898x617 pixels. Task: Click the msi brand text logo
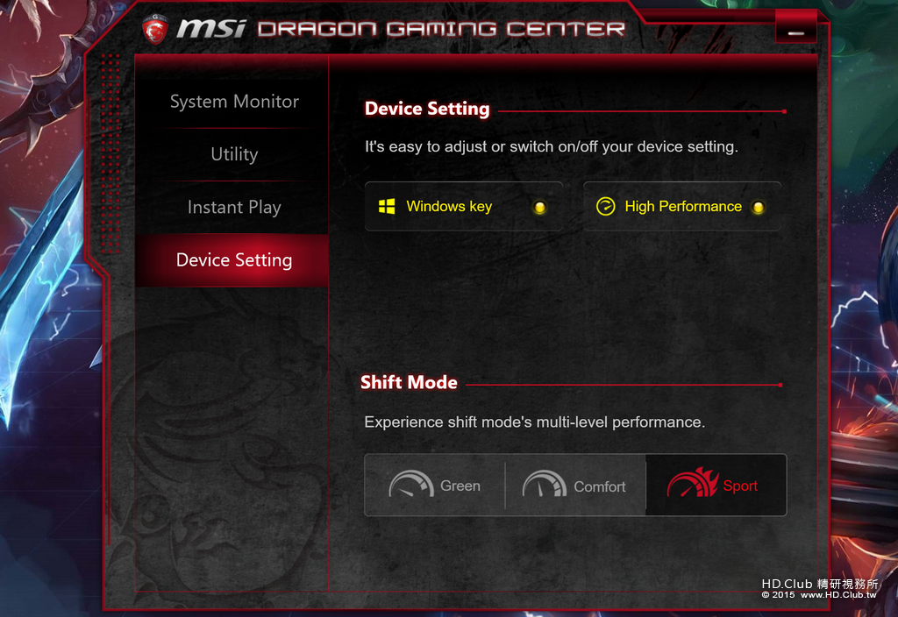click(211, 27)
